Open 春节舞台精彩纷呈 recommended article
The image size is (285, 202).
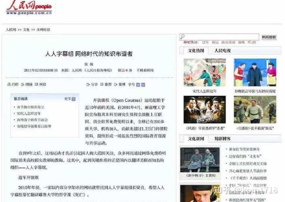coord(31,107)
